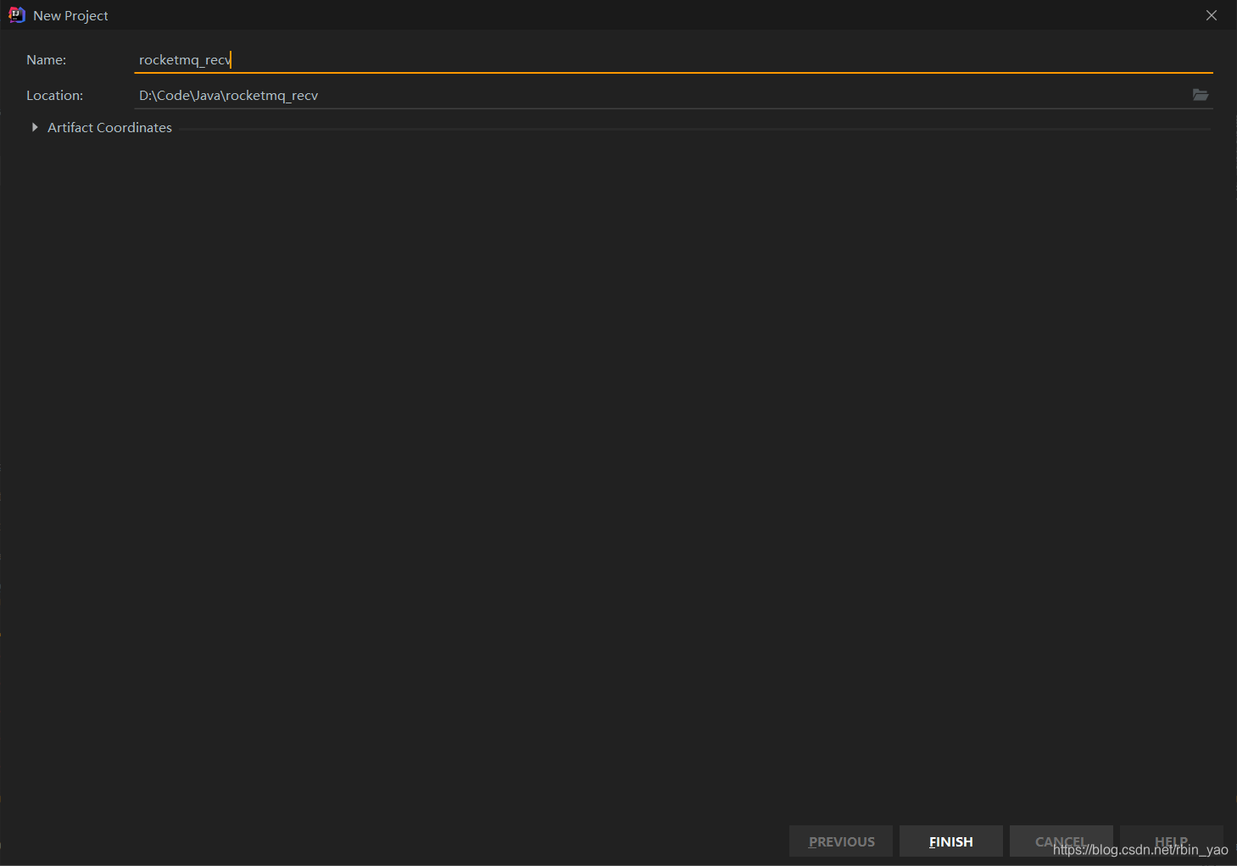Select the rocketmq_recv name text
This screenshot has width=1237, height=866.
pos(185,59)
